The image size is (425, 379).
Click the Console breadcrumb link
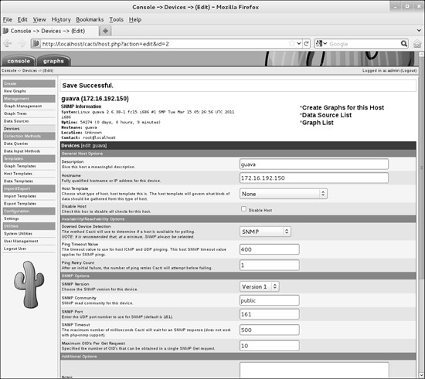click(x=9, y=71)
